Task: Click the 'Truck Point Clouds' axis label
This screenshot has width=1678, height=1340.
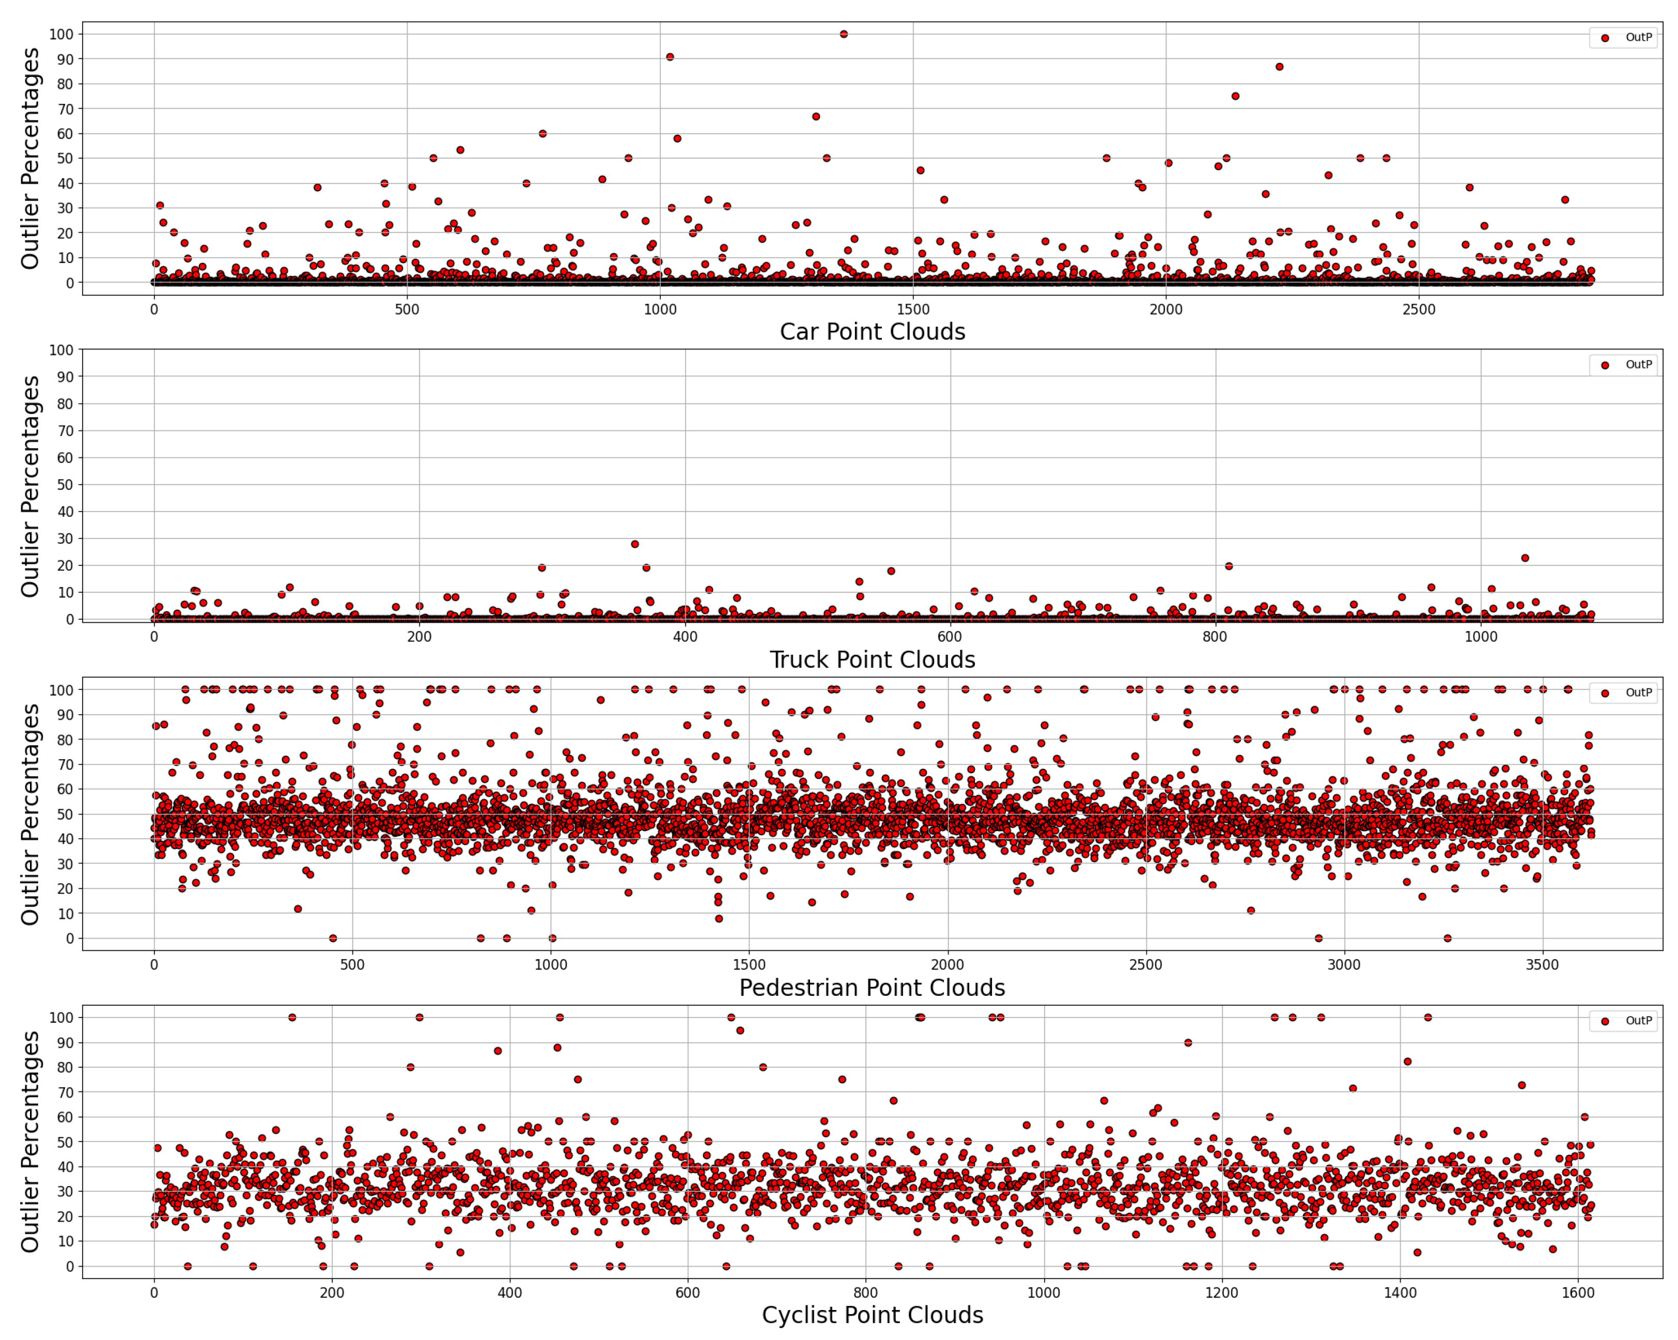Action: pos(873,659)
